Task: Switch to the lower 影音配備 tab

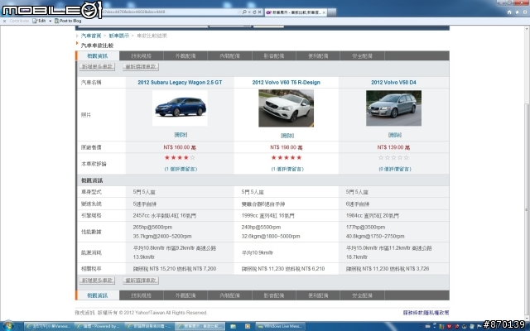Action: tap(274, 295)
